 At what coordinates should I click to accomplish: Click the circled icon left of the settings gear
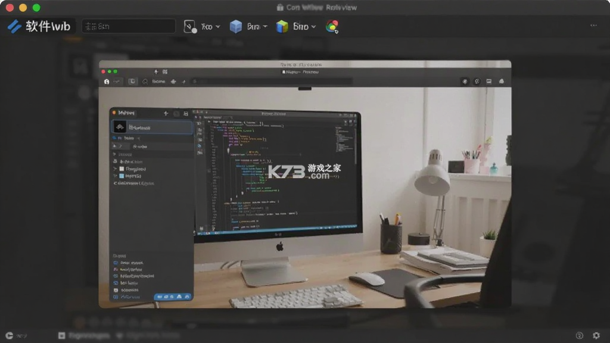click(x=579, y=335)
